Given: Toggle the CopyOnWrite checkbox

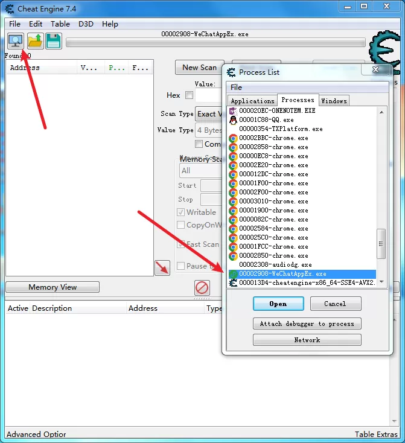Looking at the screenshot, I should pos(180,225).
